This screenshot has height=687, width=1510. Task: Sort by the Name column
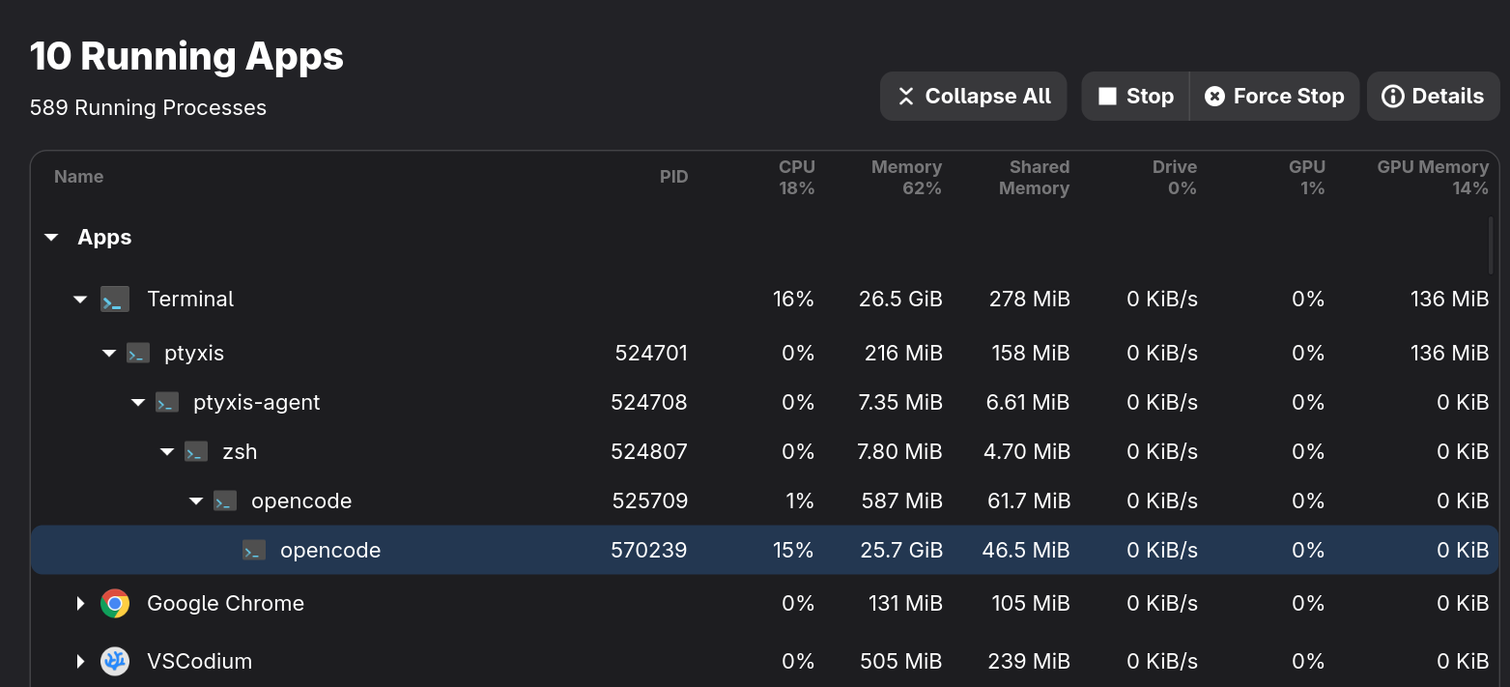(79, 177)
